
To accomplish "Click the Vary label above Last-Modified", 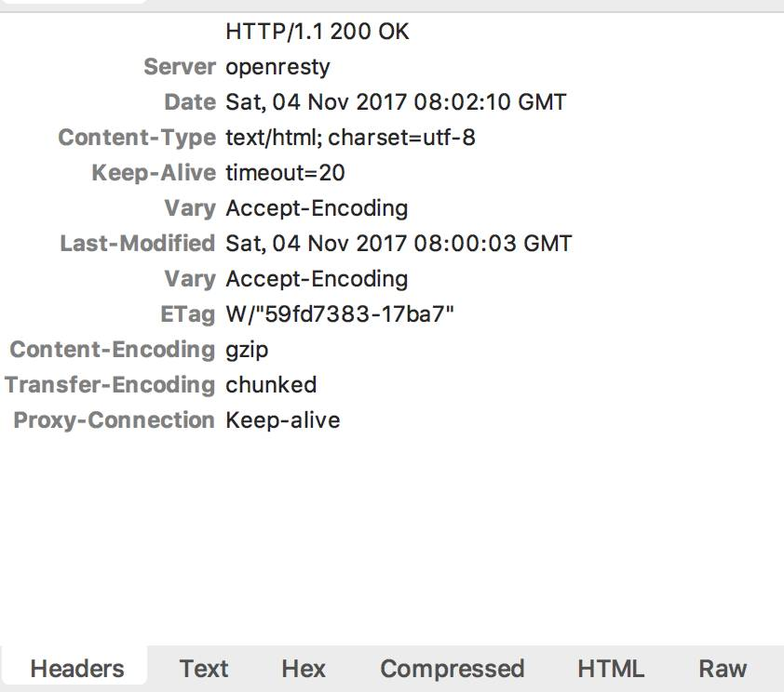I will pyautogui.click(x=189, y=208).
